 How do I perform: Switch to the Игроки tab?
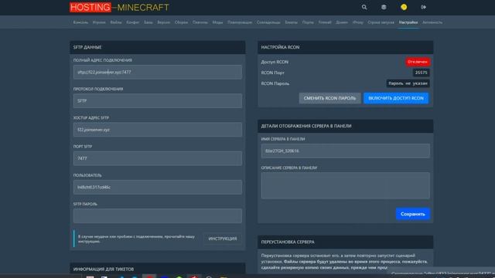click(99, 22)
